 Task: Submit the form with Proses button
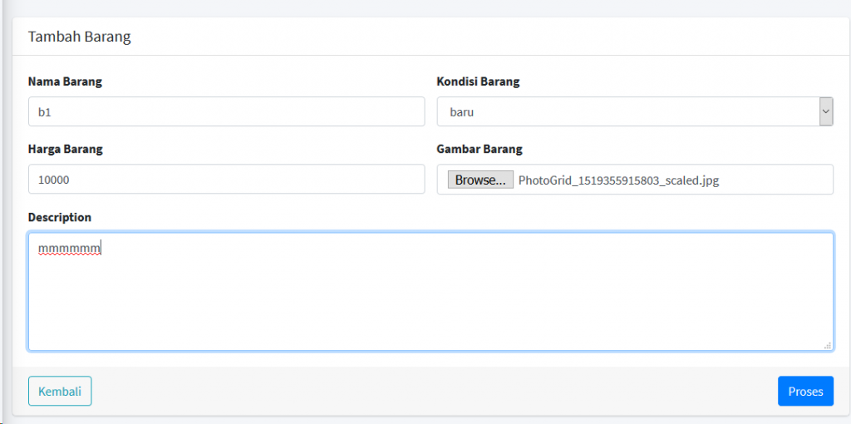tap(804, 391)
